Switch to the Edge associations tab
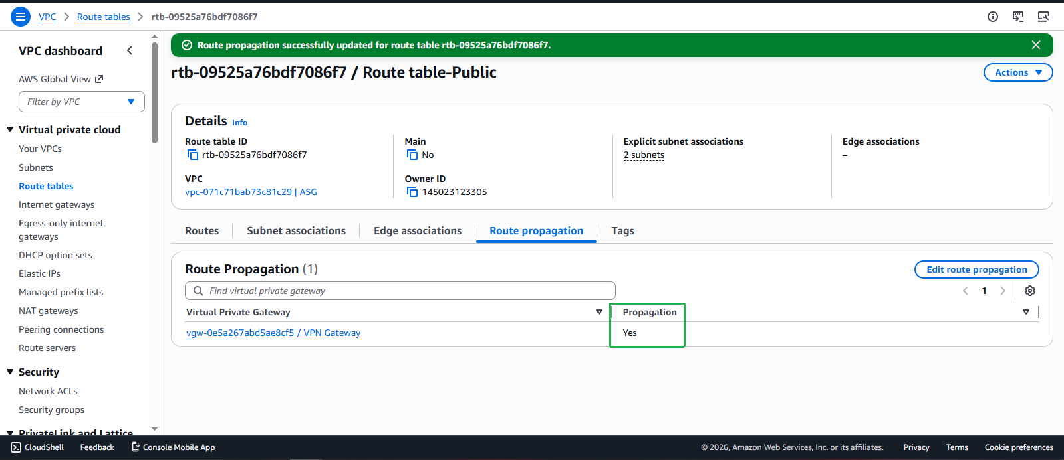This screenshot has width=1064, height=460. [x=418, y=230]
